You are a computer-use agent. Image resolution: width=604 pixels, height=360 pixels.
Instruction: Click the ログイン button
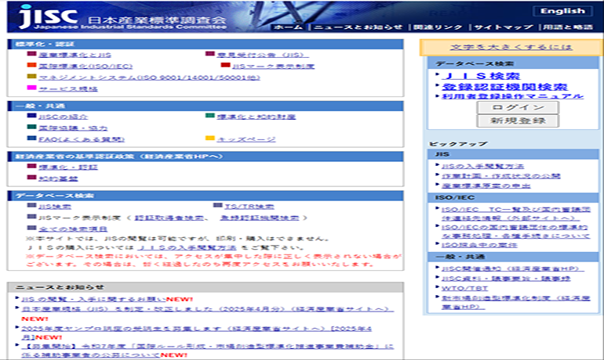click(x=518, y=107)
